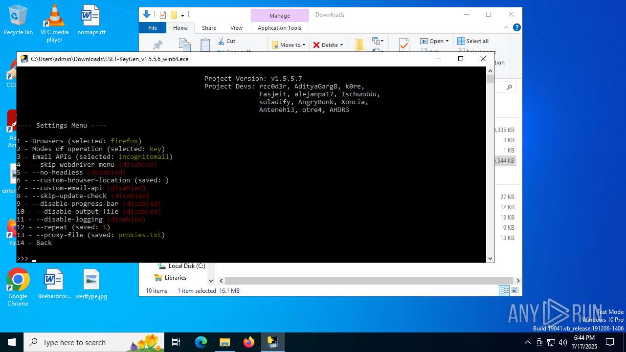
Task: Click New folder icon in Explorer title bar
Action: tap(173, 15)
